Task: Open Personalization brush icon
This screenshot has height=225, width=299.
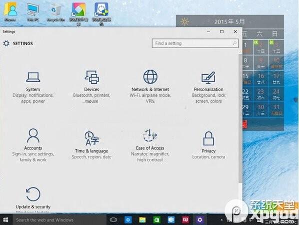Action: pyautogui.click(x=208, y=77)
